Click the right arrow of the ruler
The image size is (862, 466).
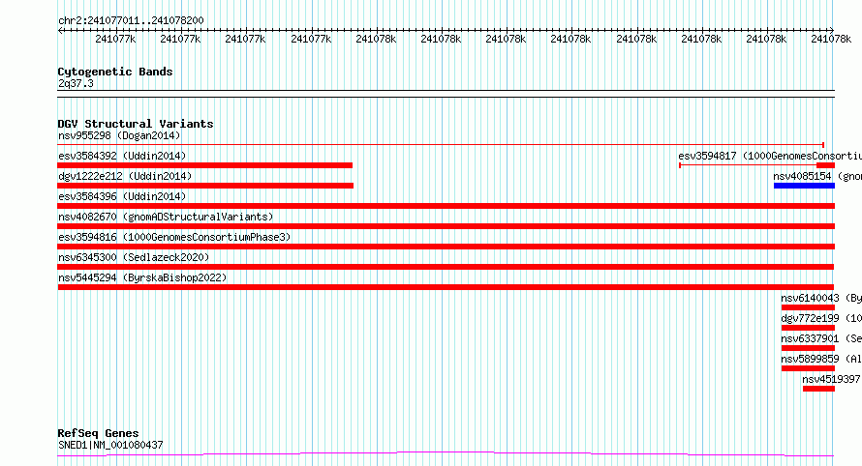pyautogui.click(x=832, y=31)
